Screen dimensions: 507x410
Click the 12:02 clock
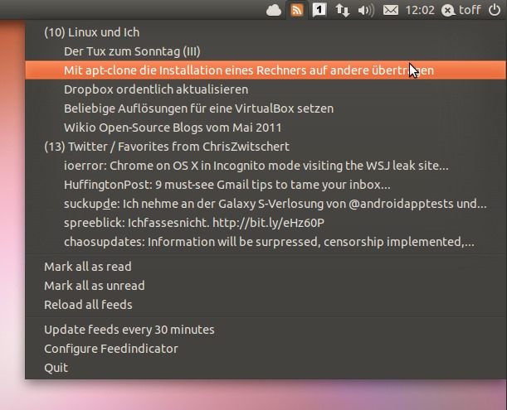(420, 10)
